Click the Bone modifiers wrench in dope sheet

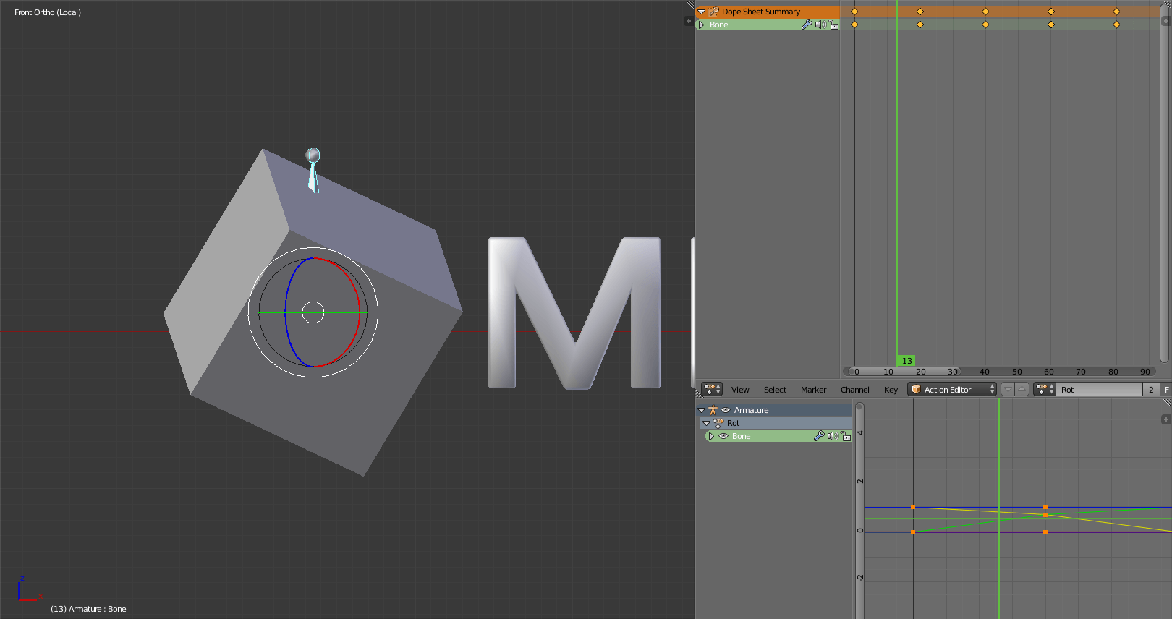pyautogui.click(x=807, y=25)
